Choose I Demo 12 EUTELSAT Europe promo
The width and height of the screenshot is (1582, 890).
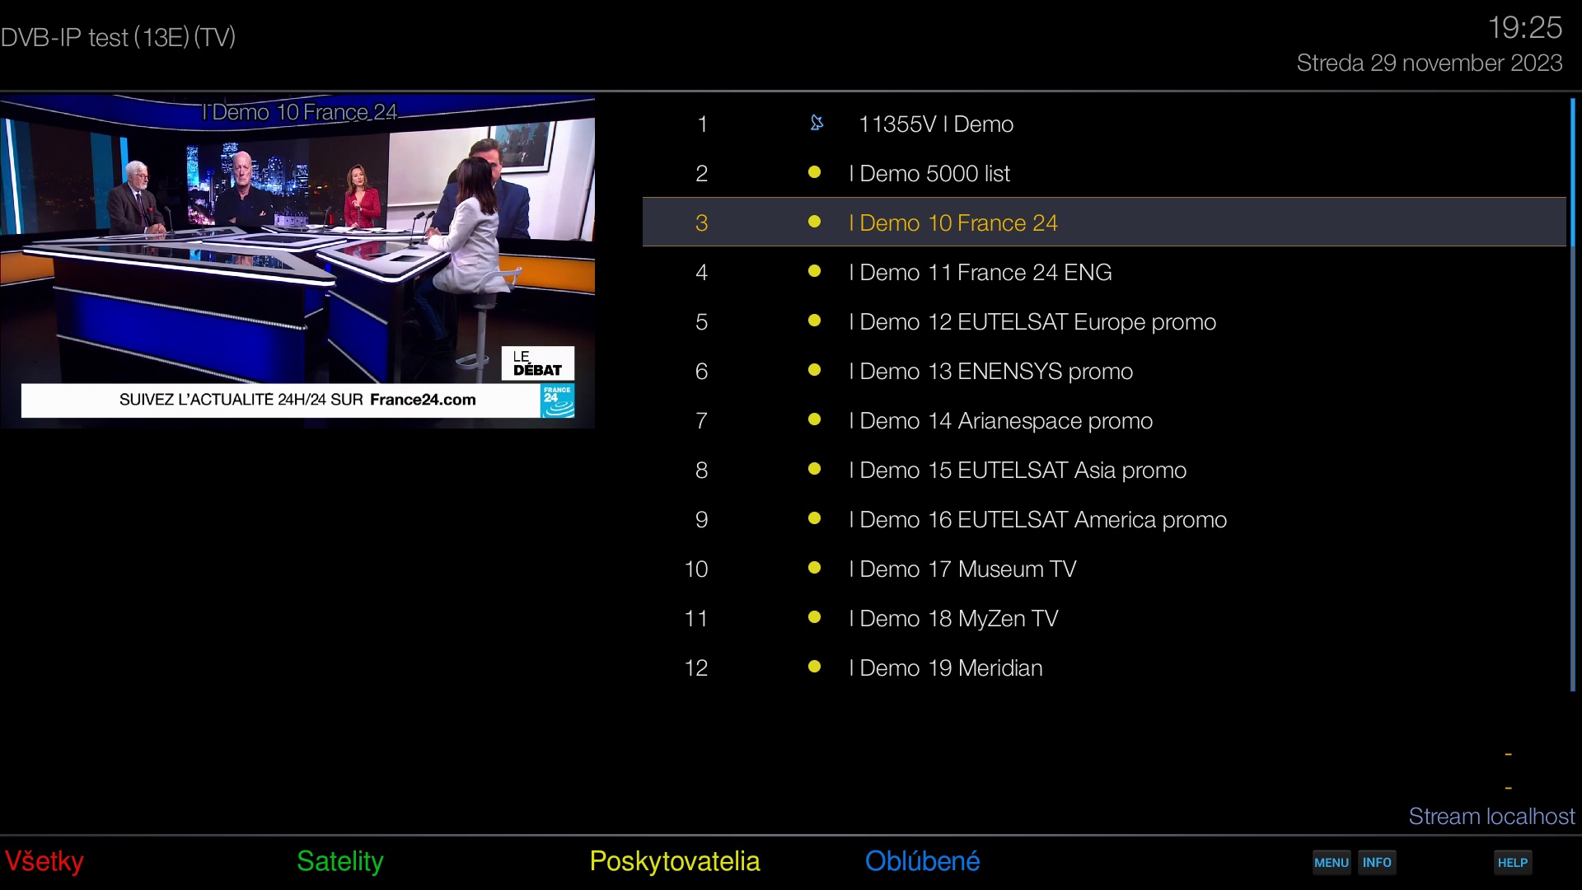click(1104, 321)
